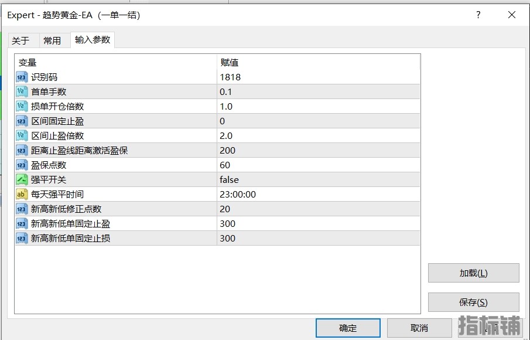Screen dimensions: 530x340
Task: Edit the 区间止盈倍数 value 2.0
Action: (319, 135)
